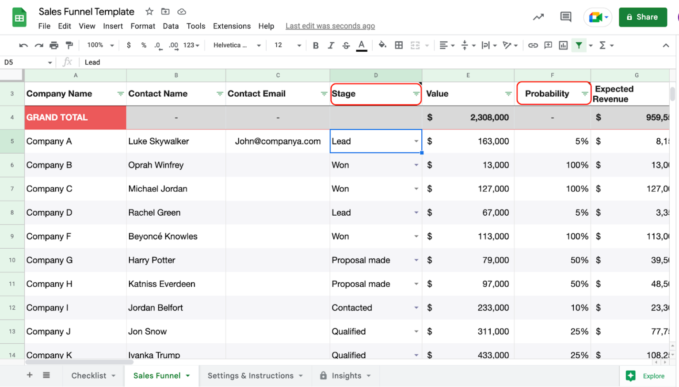Toggle strikethrough formatting
The height and width of the screenshot is (387, 679).
coord(346,45)
